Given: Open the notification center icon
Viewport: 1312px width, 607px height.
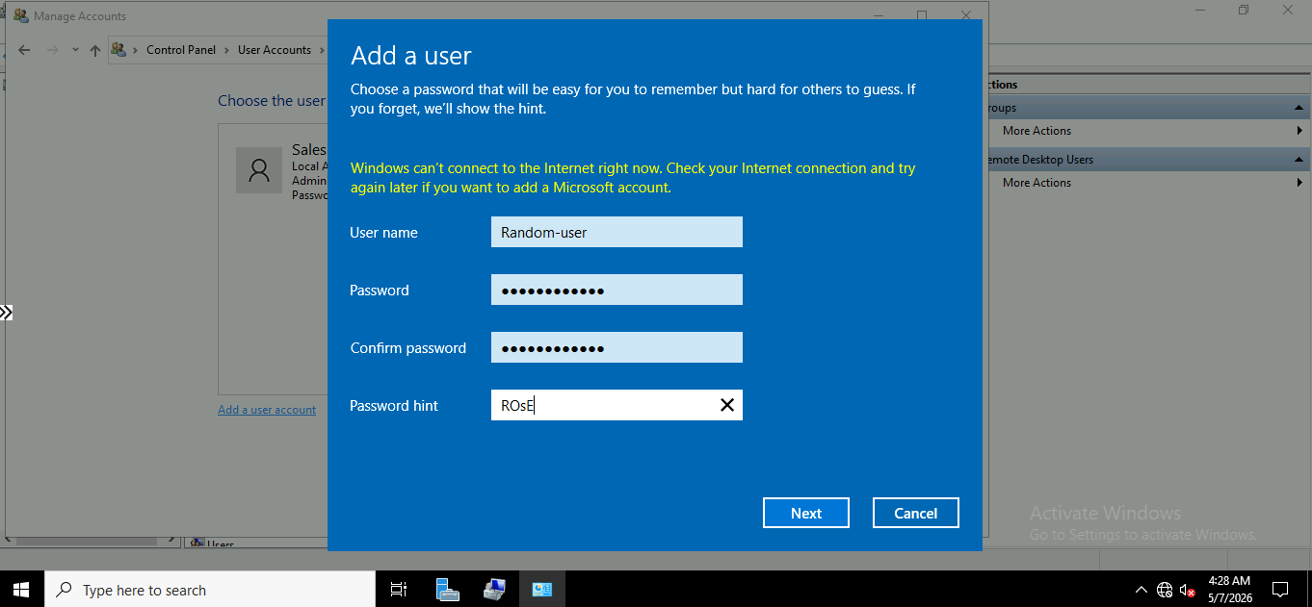Looking at the screenshot, I should pos(1280,590).
